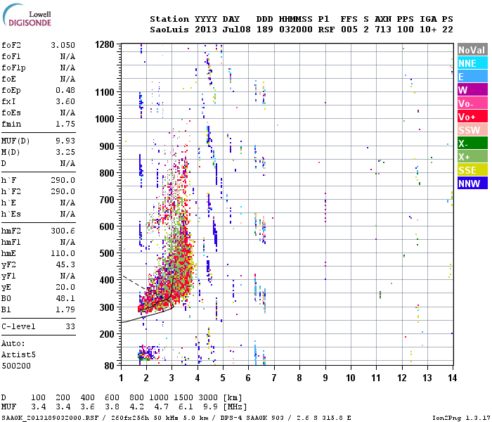Select the NoVal gray legend swatch
The height and width of the screenshot is (422, 492).
tap(472, 50)
